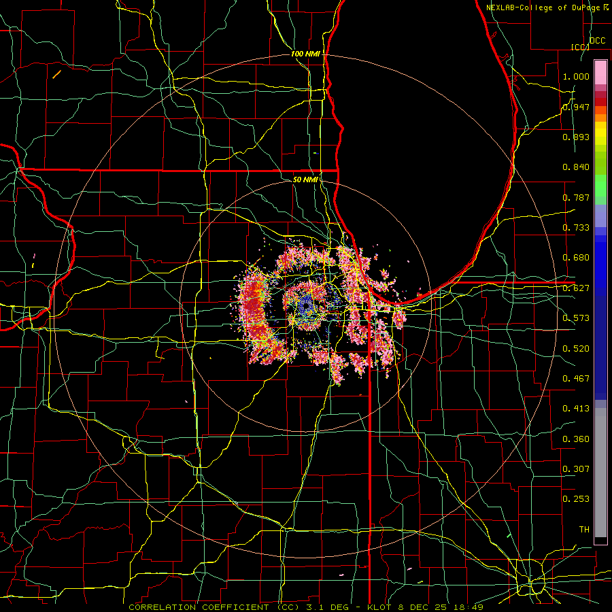Click the 0.787 scale value
The image size is (612, 612).
coord(576,197)
